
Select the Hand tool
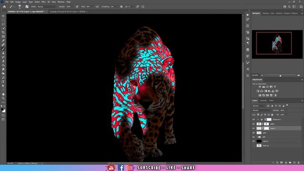point(3,94)
